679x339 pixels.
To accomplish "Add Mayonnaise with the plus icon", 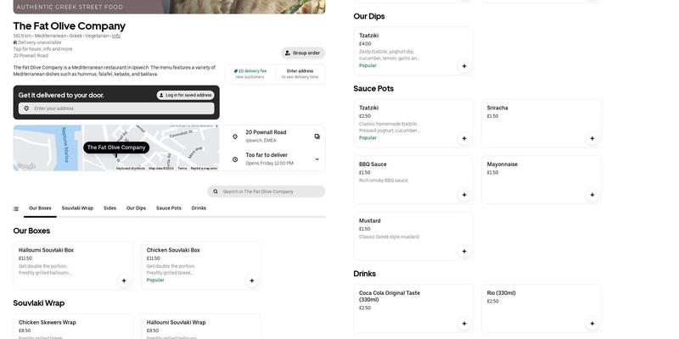I will (x=592, y=195).
